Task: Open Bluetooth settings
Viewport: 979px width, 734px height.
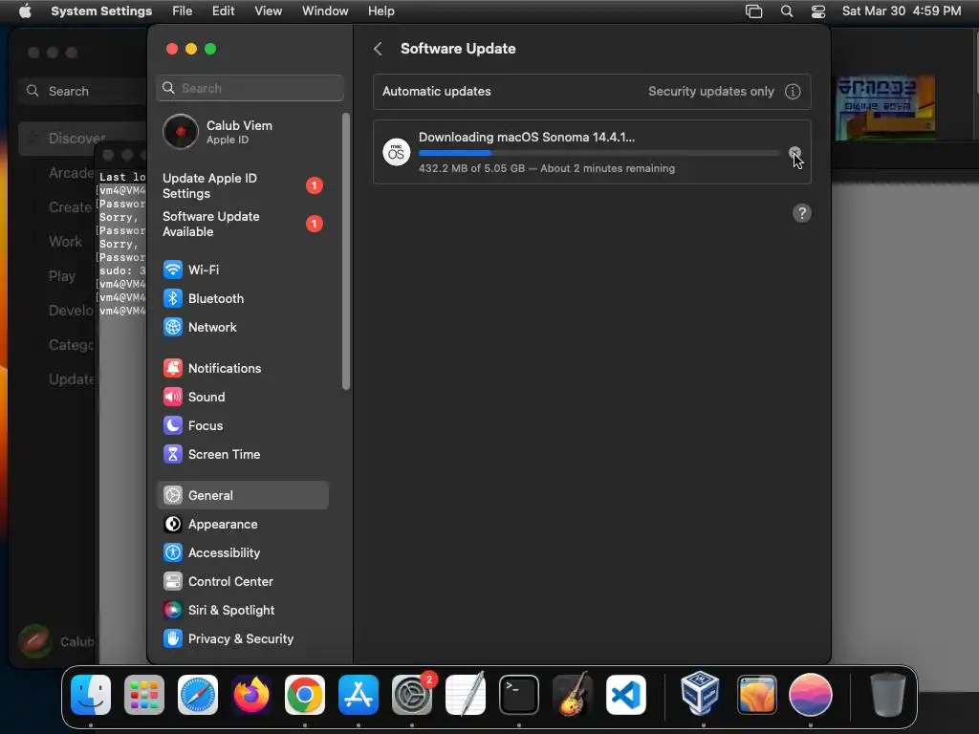Action: tap(243, 298)
